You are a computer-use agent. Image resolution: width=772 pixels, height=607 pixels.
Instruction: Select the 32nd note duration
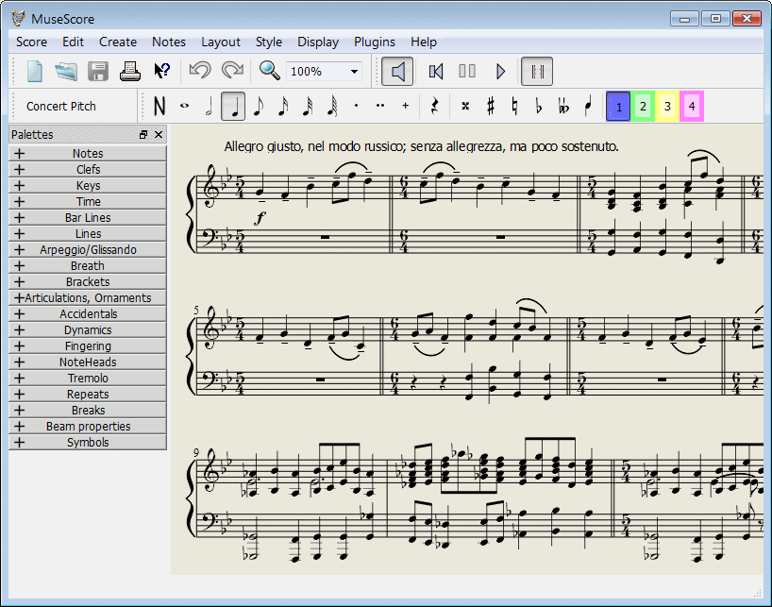[x=308, y=106]
